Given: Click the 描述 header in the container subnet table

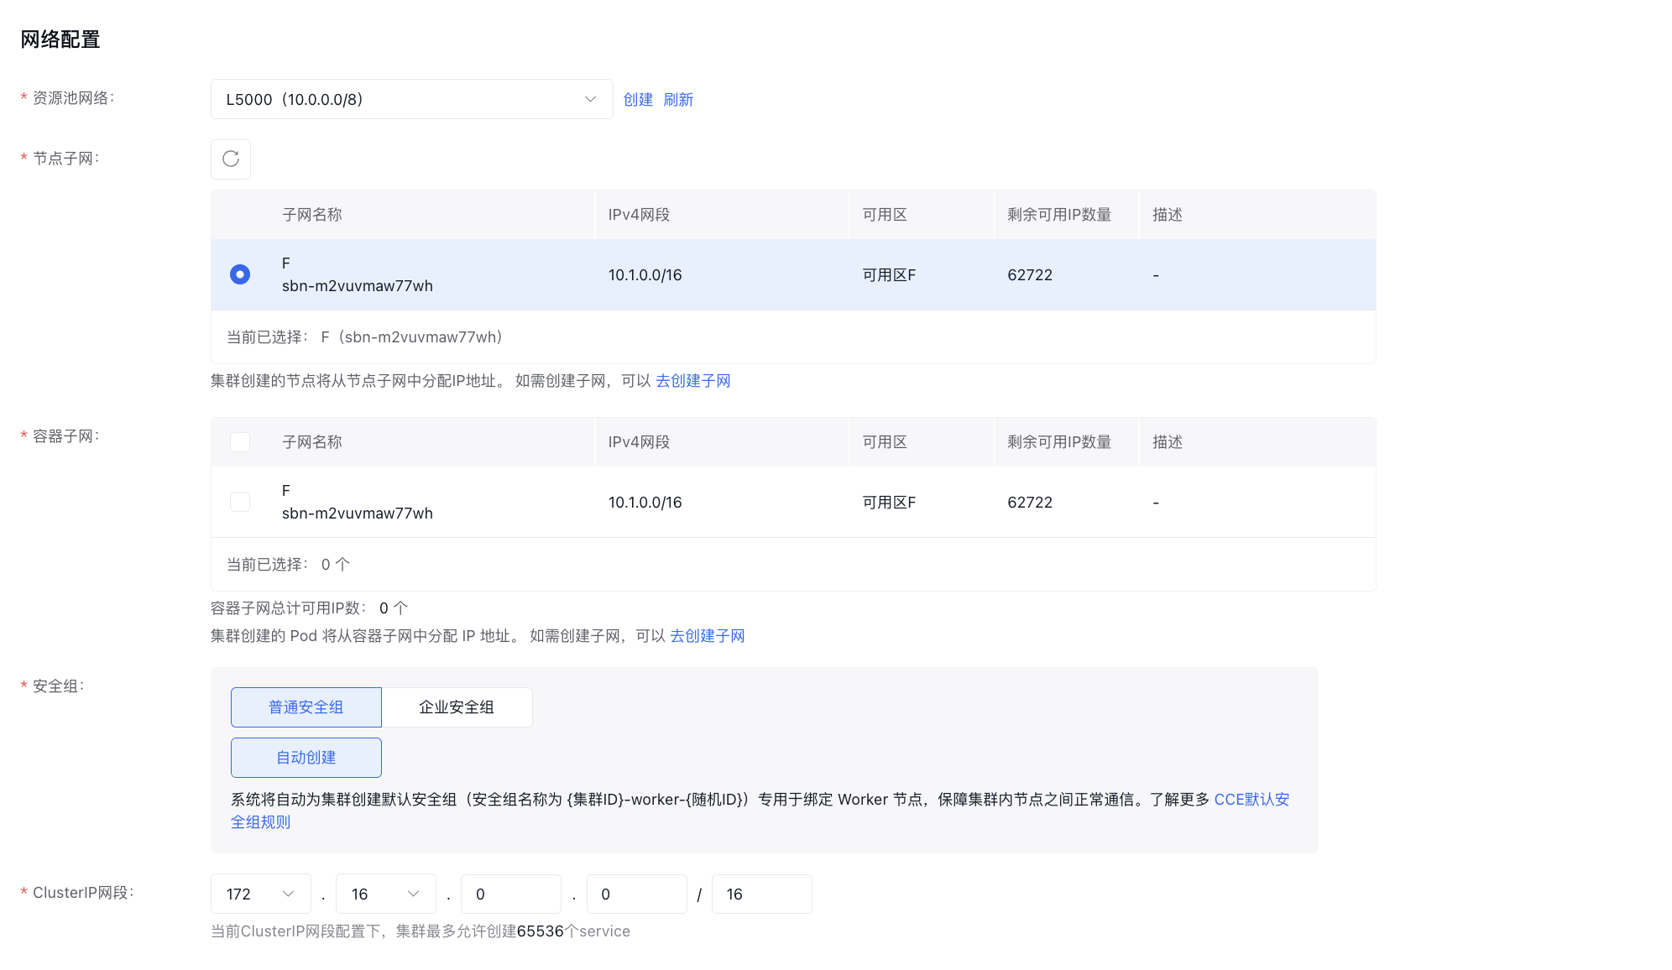Looking at the screenshot, I should click(x=1168, y=442).
